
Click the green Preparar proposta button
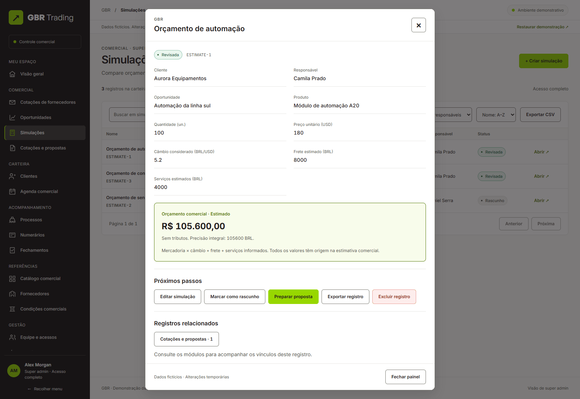293,297
